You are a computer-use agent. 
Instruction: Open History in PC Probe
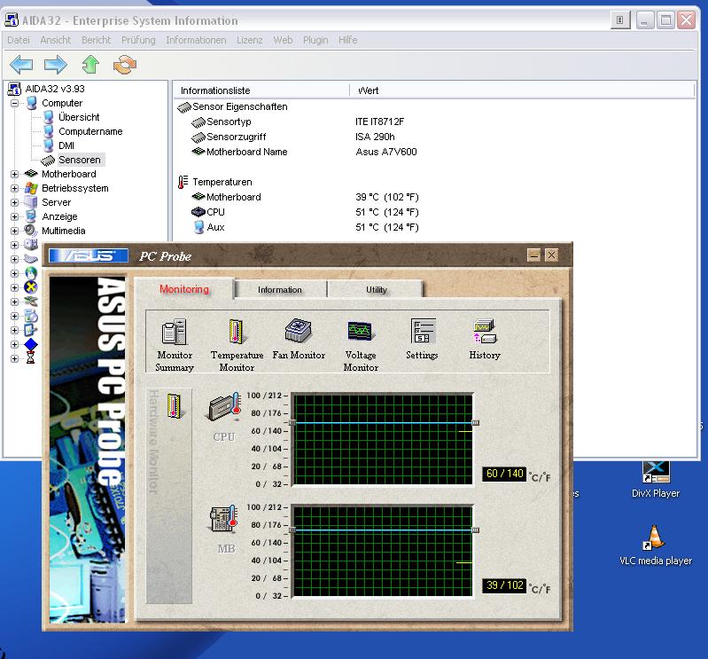click(485, 340)
